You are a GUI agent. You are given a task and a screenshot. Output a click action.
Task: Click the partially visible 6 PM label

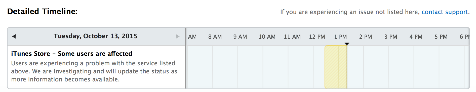464,37
